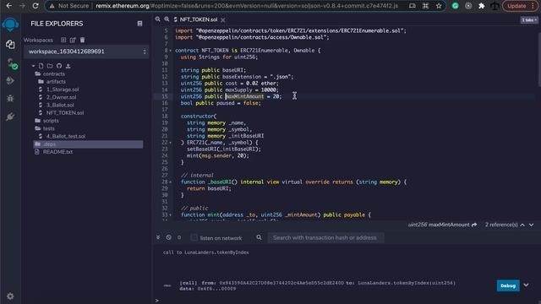
Task: Click the terminal pending transactions counter 0
Action: click(179, 237)
